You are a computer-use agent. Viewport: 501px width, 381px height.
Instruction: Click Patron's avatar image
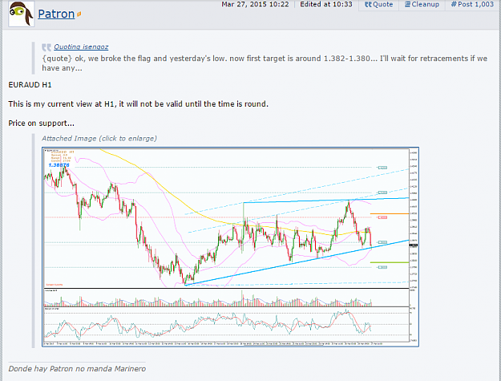tap(21, 14)
